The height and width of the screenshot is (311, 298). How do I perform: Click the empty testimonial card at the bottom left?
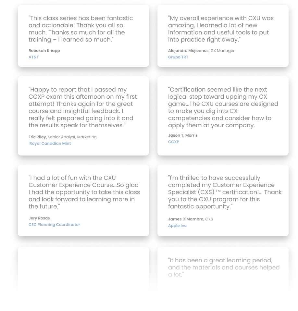pyautogui.click(x=83, y=269)
